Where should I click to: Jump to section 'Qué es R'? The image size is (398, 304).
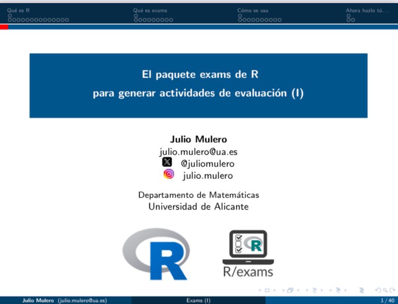pyautogui.click(x=18, y=10)
